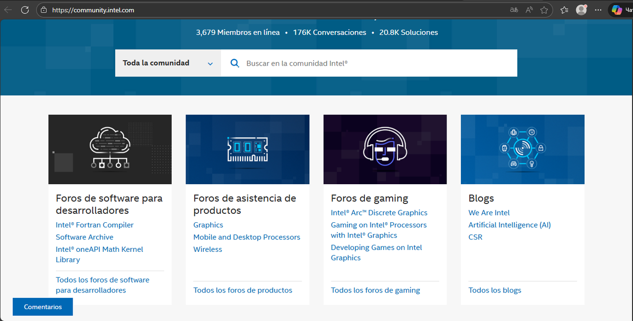633x321 pixels.
Task: Click the magnifier search icon
Action: point(235,63)
